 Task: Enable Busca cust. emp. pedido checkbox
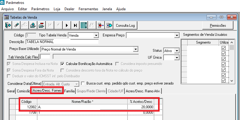tap(83, 84)
